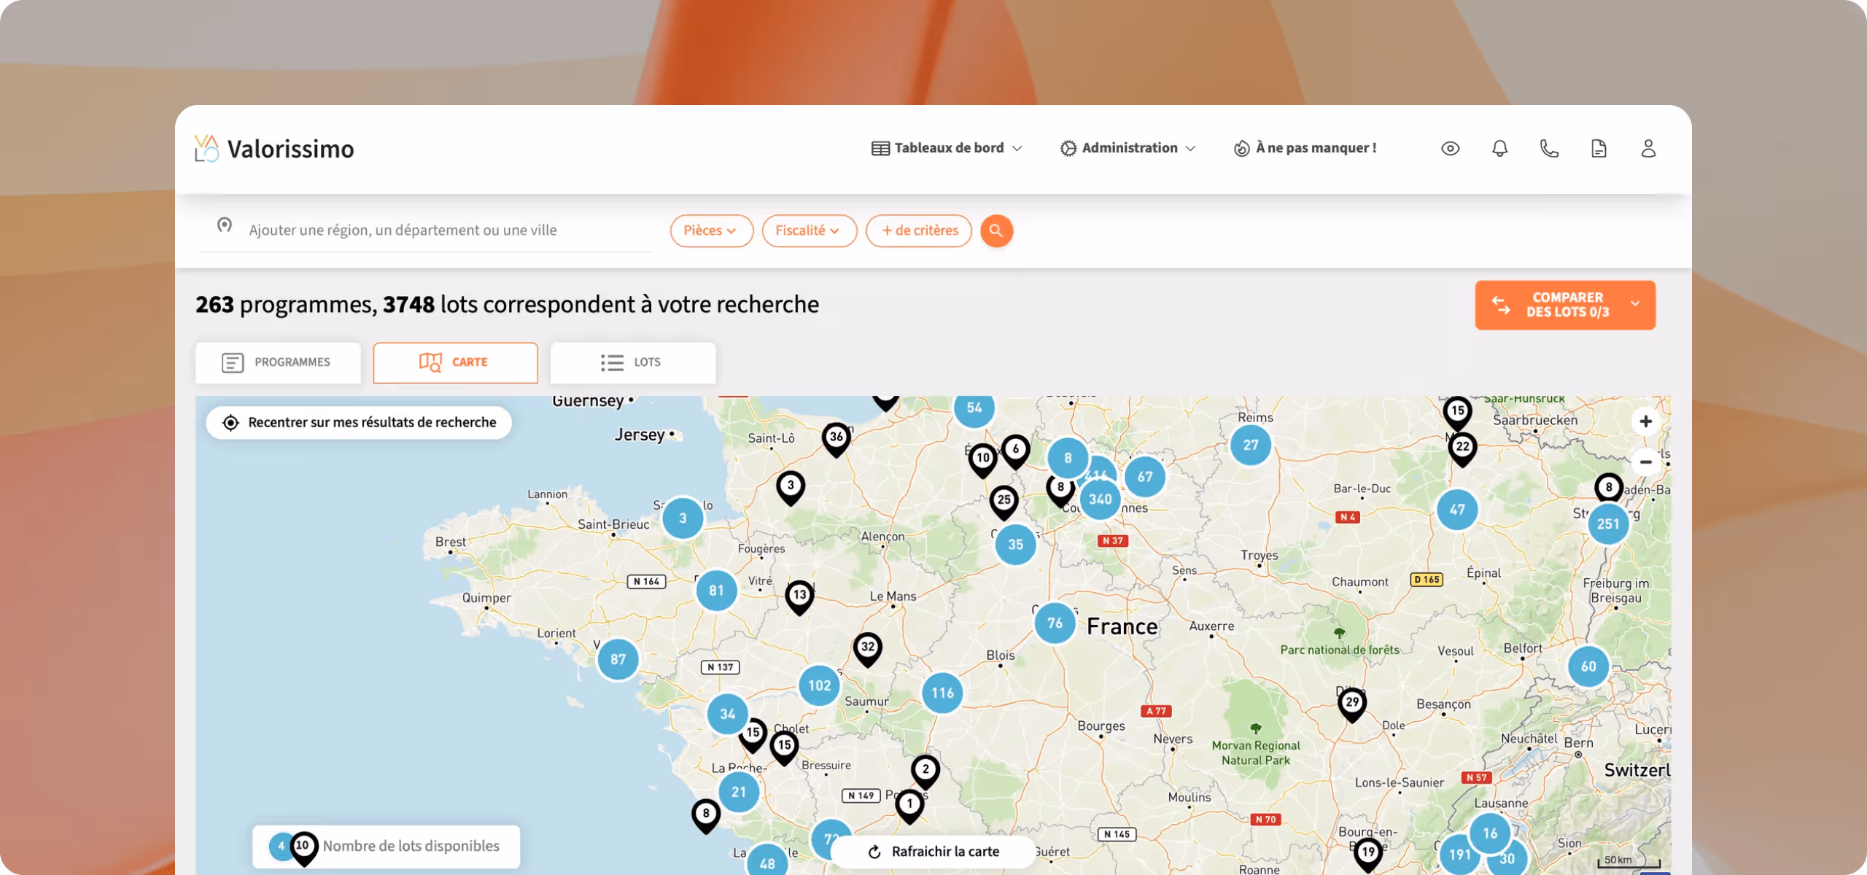Open the À ne pas manquer menu item

point(1305,147)
